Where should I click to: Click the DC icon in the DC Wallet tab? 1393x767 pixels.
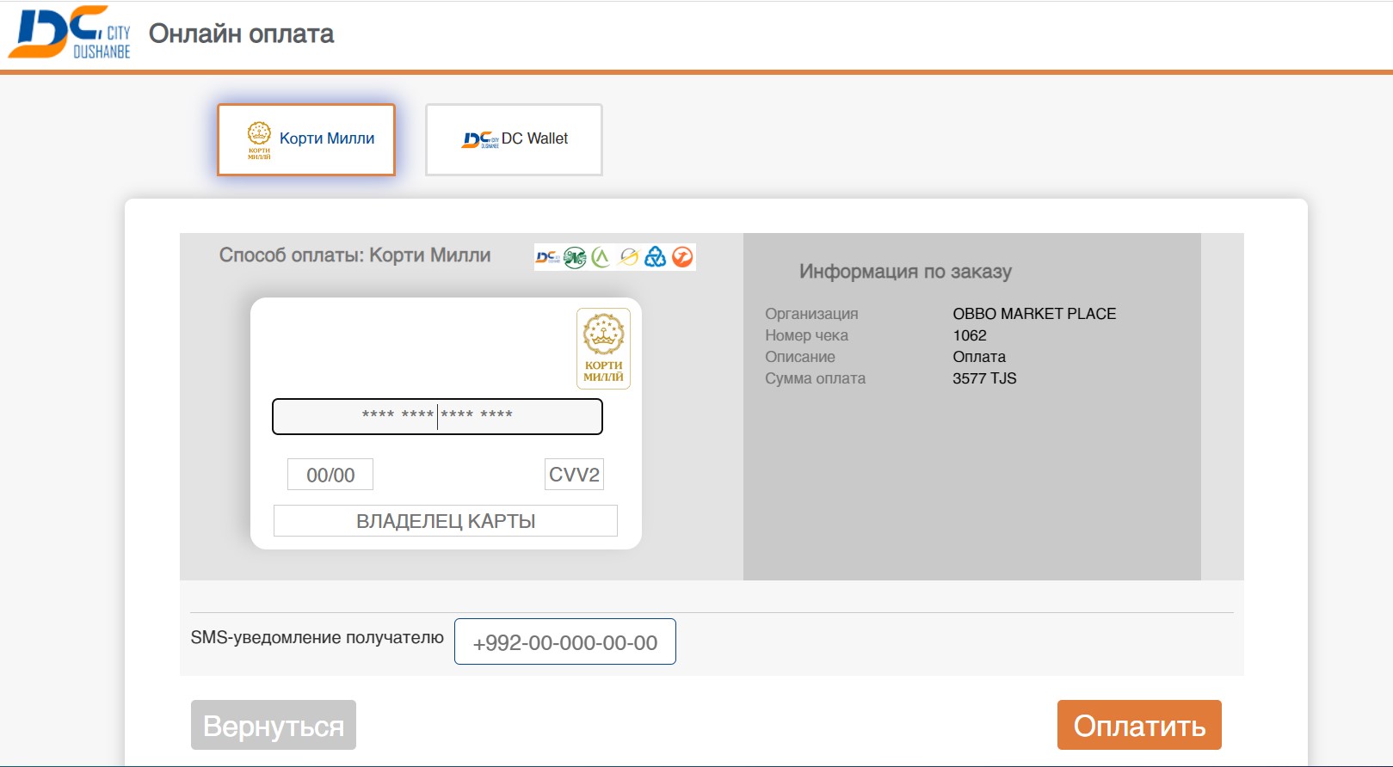tap(480, 139)
